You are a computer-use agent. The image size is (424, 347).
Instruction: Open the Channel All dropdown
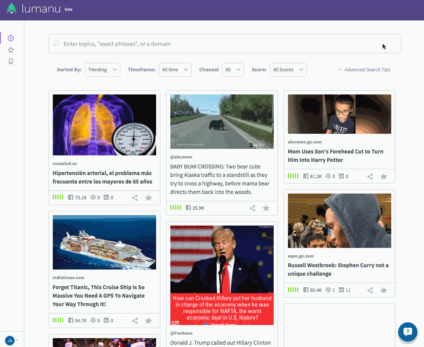(233, 70)
